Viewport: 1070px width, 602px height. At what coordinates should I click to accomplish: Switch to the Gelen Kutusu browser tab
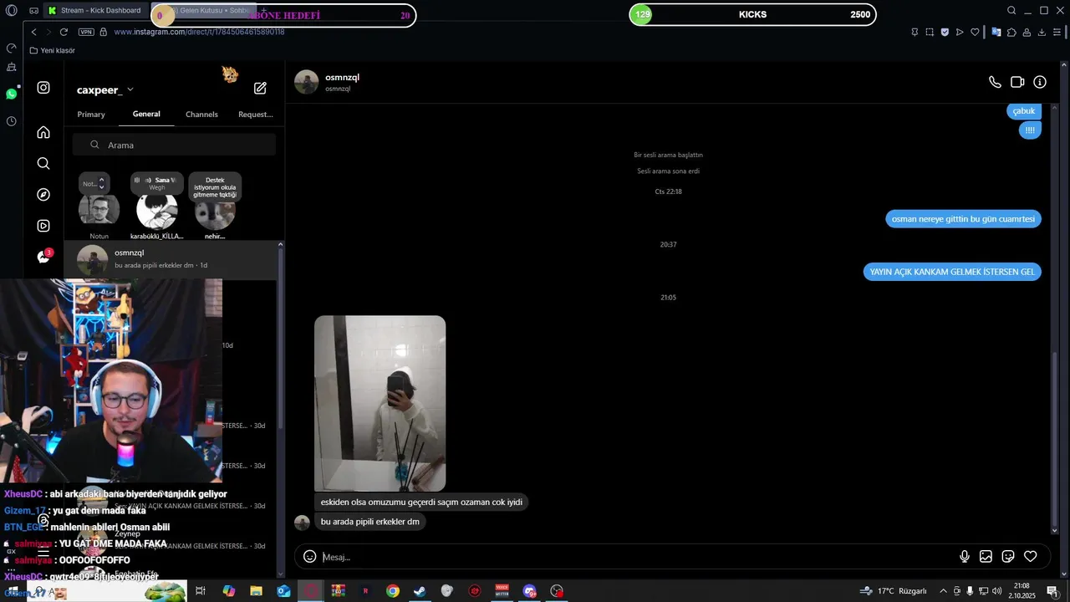(x=205, y=11)
